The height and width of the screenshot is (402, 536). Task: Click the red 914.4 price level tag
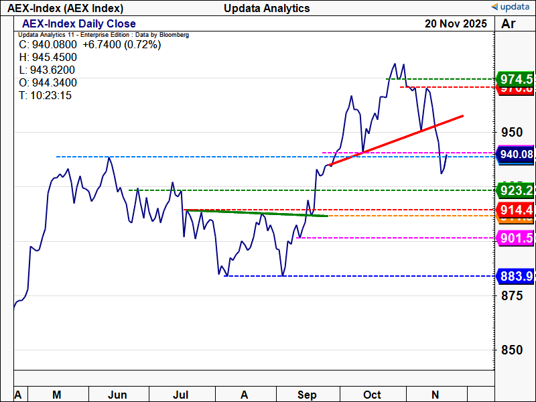tap(515, 210)
